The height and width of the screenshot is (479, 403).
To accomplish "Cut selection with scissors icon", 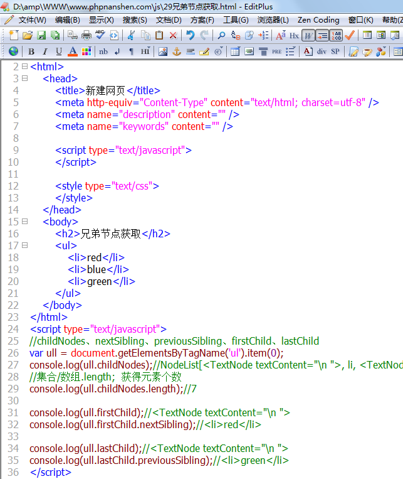I will pyautogui.click(x=131, y=35).
